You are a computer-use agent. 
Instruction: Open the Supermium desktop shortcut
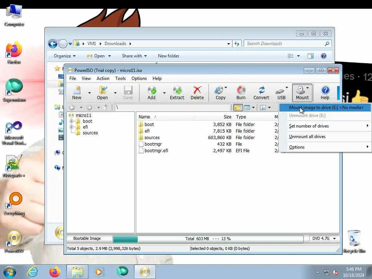coord(14,90)
